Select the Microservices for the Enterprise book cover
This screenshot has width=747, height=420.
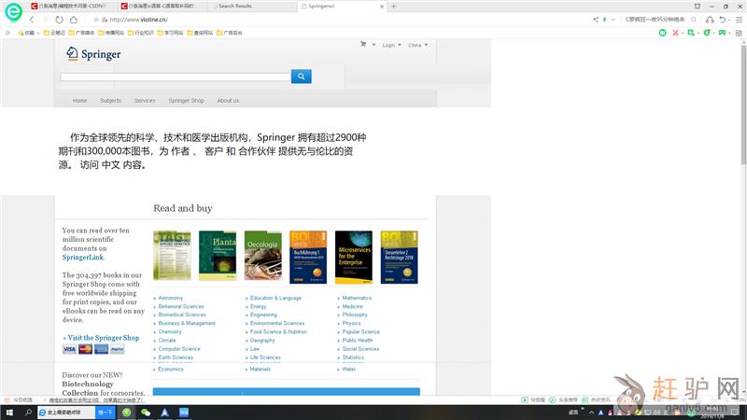(353, 257)
